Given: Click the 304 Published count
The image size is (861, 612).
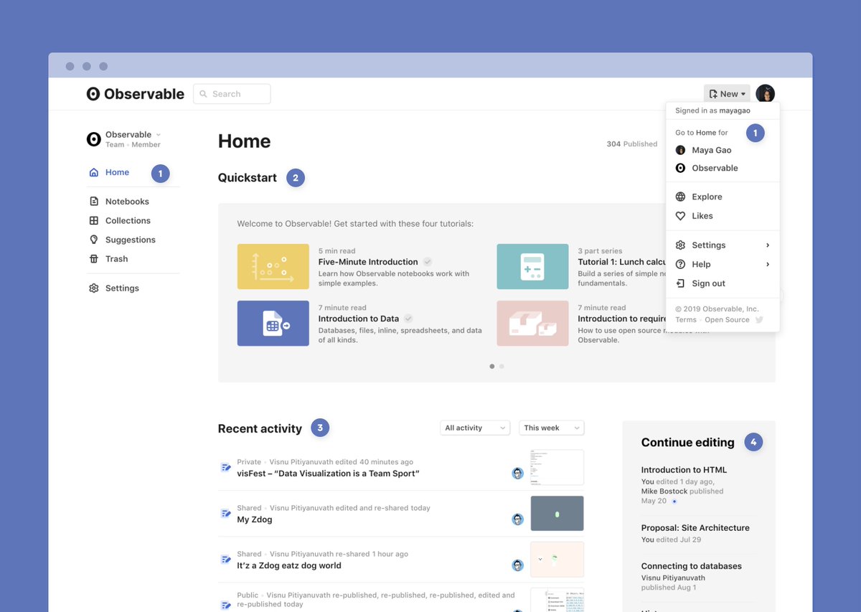Looking at the screenshot, I should pyautogui.click(x=631, y=144).
